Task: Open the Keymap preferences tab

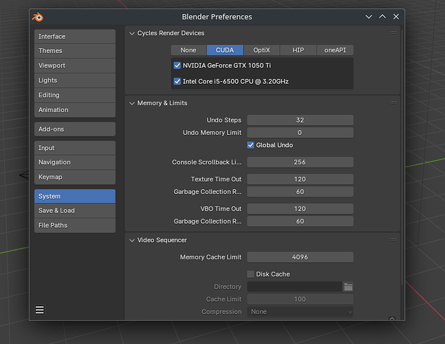Action: pos(75,177)
